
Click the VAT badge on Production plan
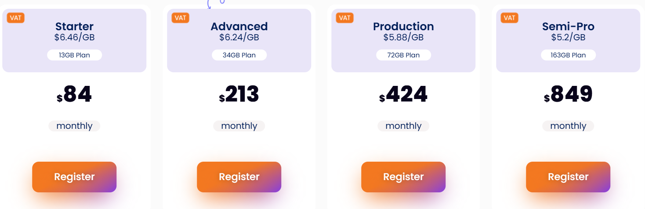[x=344, y=18]
